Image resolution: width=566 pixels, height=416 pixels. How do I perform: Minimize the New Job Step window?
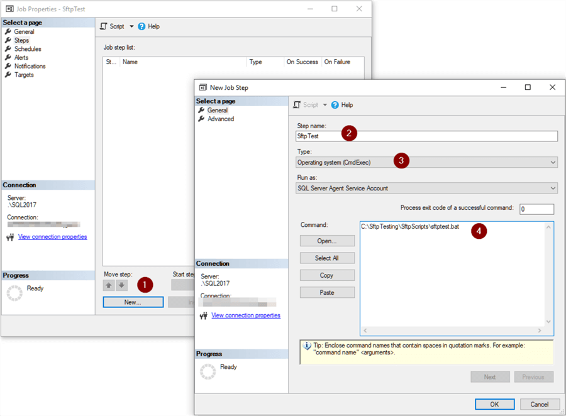click(x=504, y=87)
